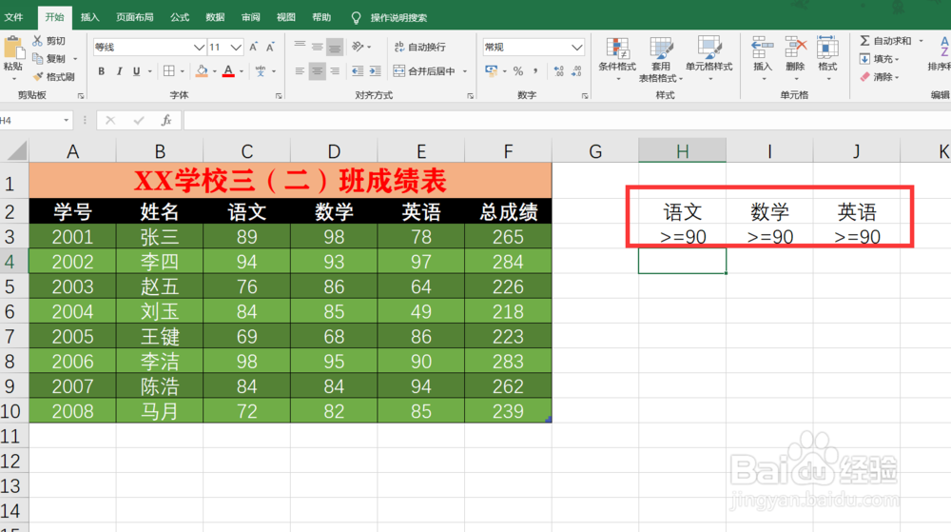Click total score cell 284
This screenshot has width=951, height=532.
(508, 262)
